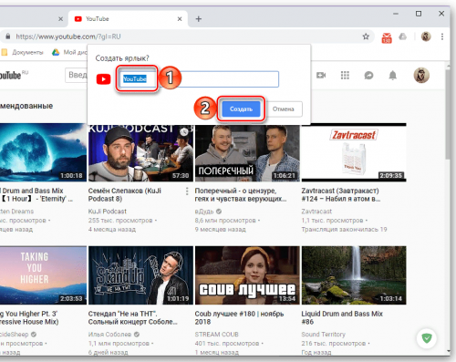Open the notifications bell icon
Image resolution: width=456 pixels, height=362 pixels.
pos(393,75)
